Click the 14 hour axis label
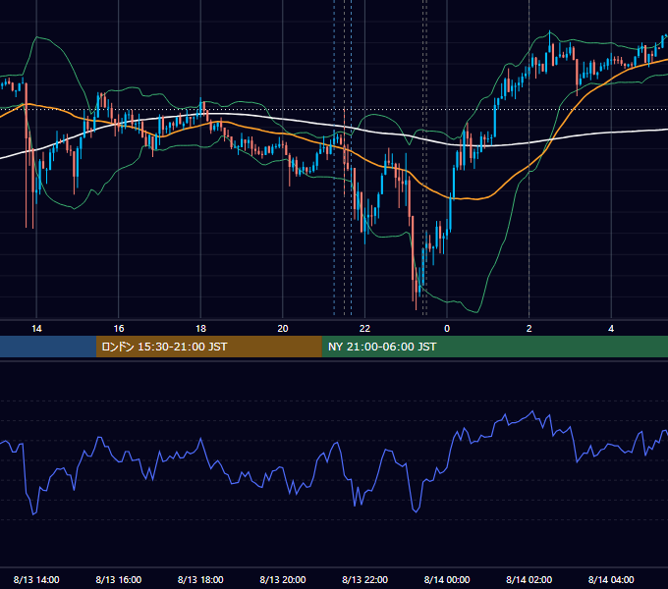 pyautogui.click(x=36, y=329)
